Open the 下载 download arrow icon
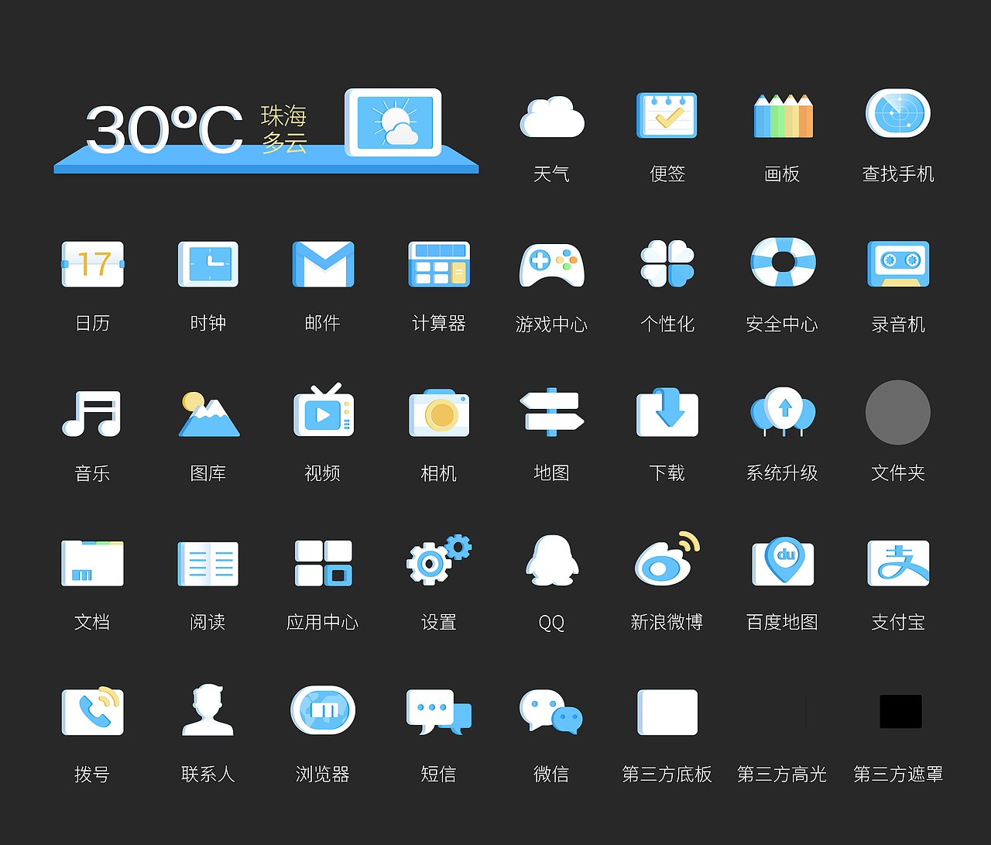The height and width of the screenshot is (845, 991). click(667, 413)
